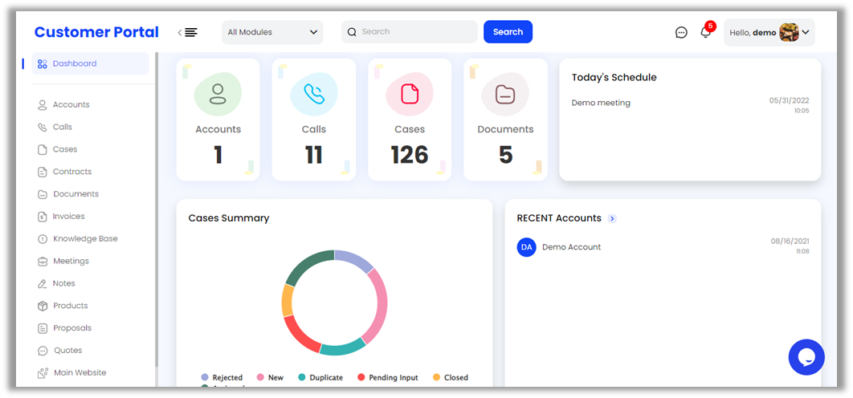The image size is (853, 398).
Task: Toggle the Pending Input legend item
Action: [x=388, y=377]
